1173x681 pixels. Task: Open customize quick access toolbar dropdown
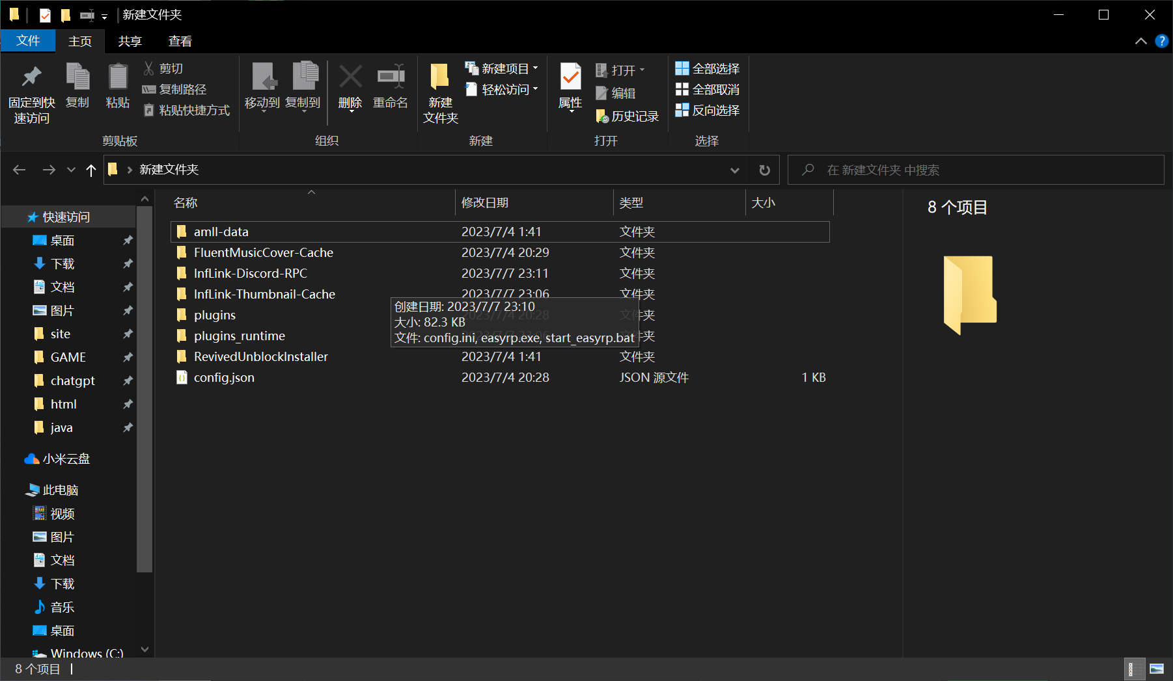pyautogui.click(x=104, y=16)
